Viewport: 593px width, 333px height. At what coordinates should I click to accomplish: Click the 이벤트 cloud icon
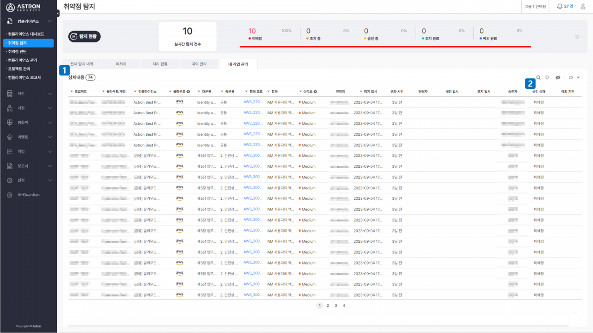coord(10,137)
